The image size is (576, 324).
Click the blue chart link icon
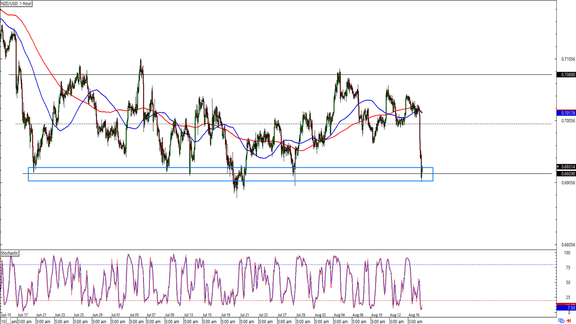tap(561, 320)
